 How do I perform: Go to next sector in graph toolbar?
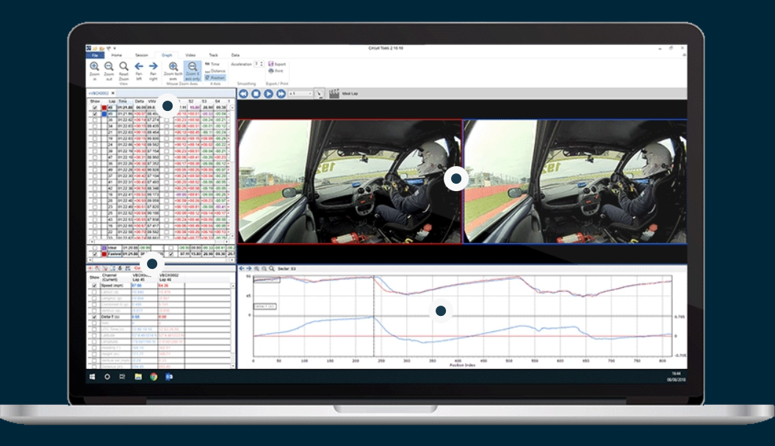coord(249,268)
